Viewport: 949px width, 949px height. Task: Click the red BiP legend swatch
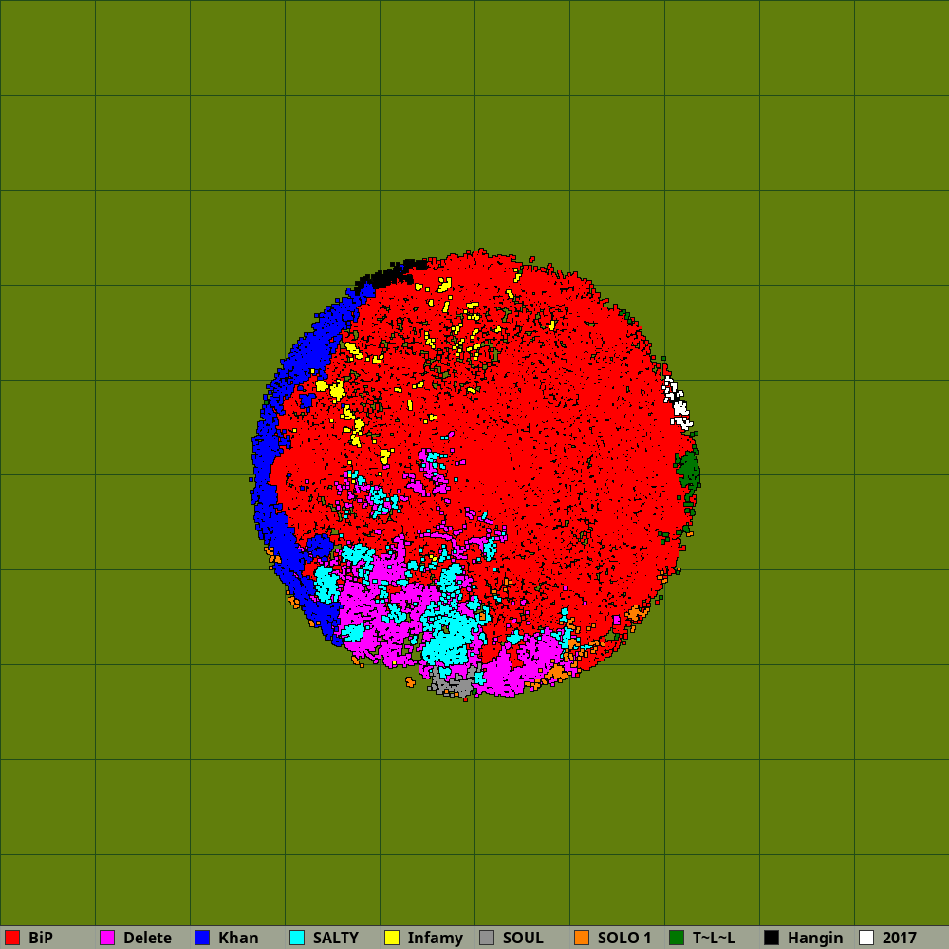pos(12,938)
